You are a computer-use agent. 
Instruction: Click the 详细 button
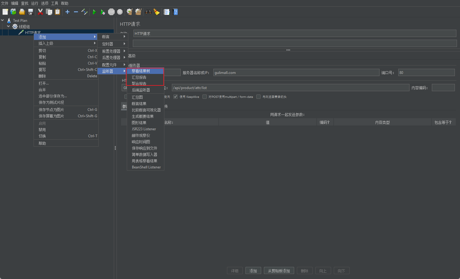click(235, 271)
